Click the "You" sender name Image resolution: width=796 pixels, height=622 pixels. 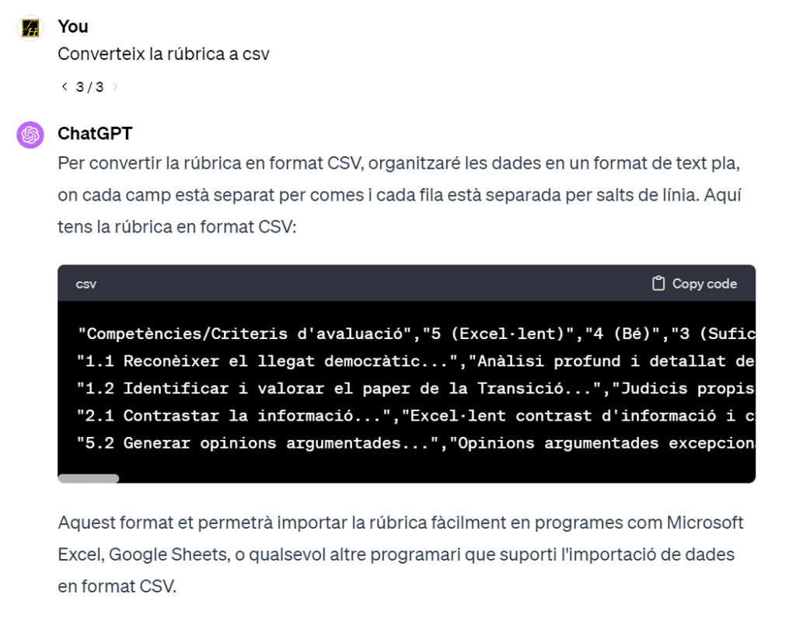pos(73,26)
